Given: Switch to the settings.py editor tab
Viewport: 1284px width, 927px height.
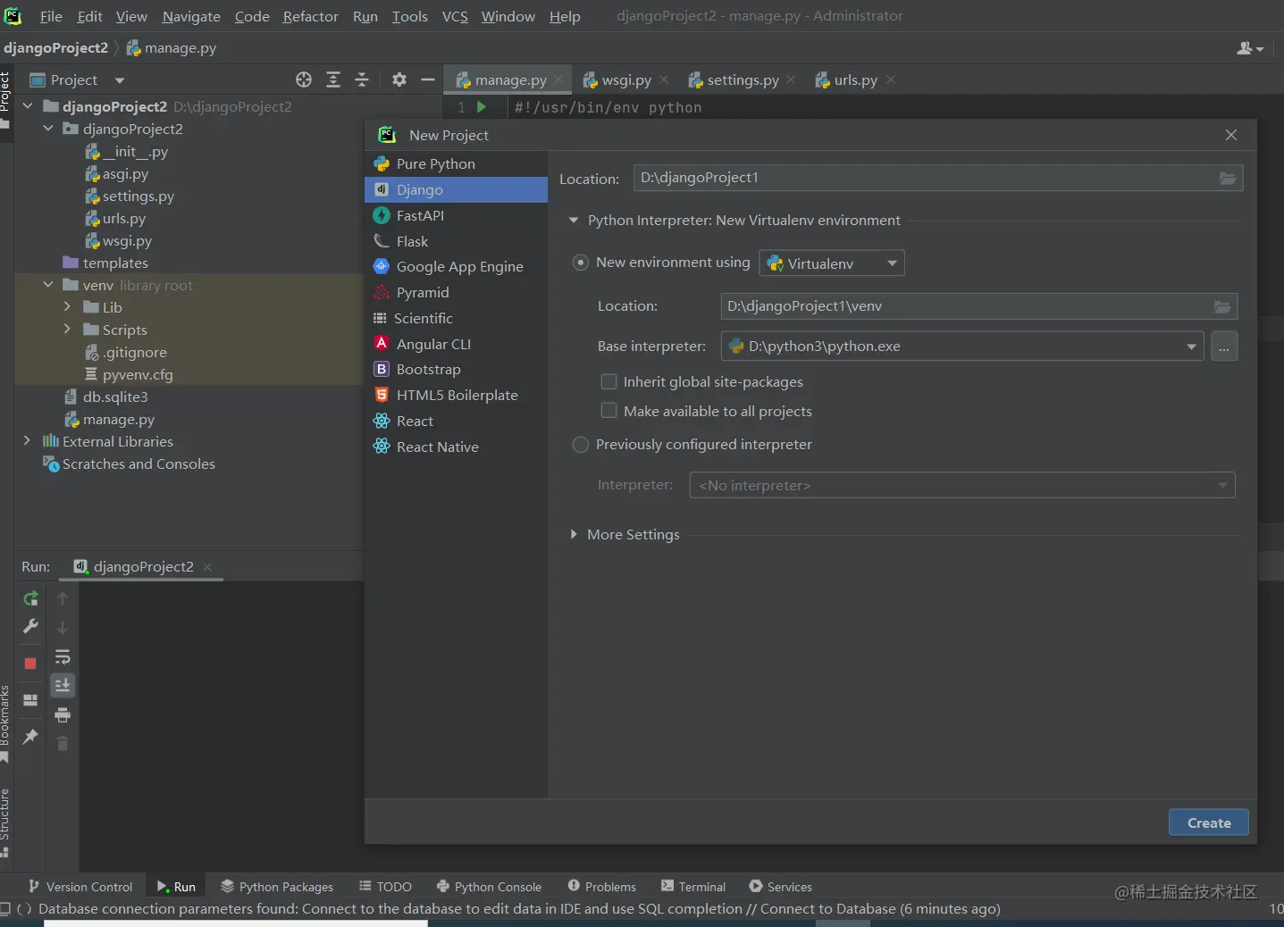Looking at the screenshot, I should tap(742, 80).
